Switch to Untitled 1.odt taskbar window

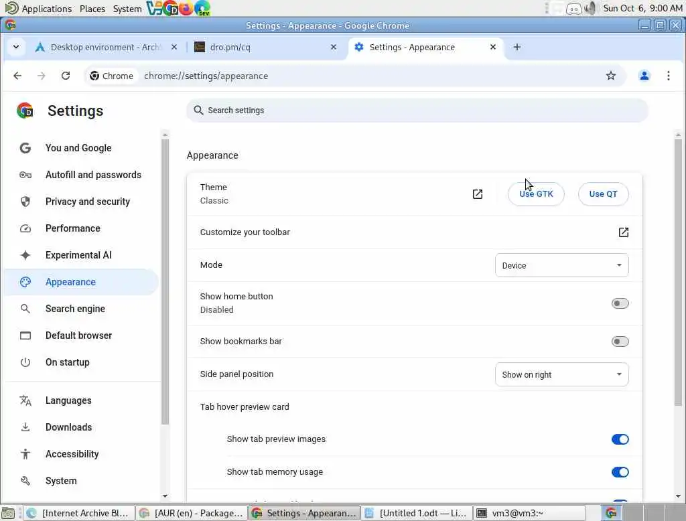417,513
